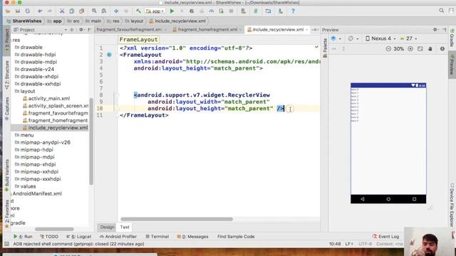Click the editor horizontal scrollbar
The width and height of the screenshot is (456, 256).
(177, 219)
